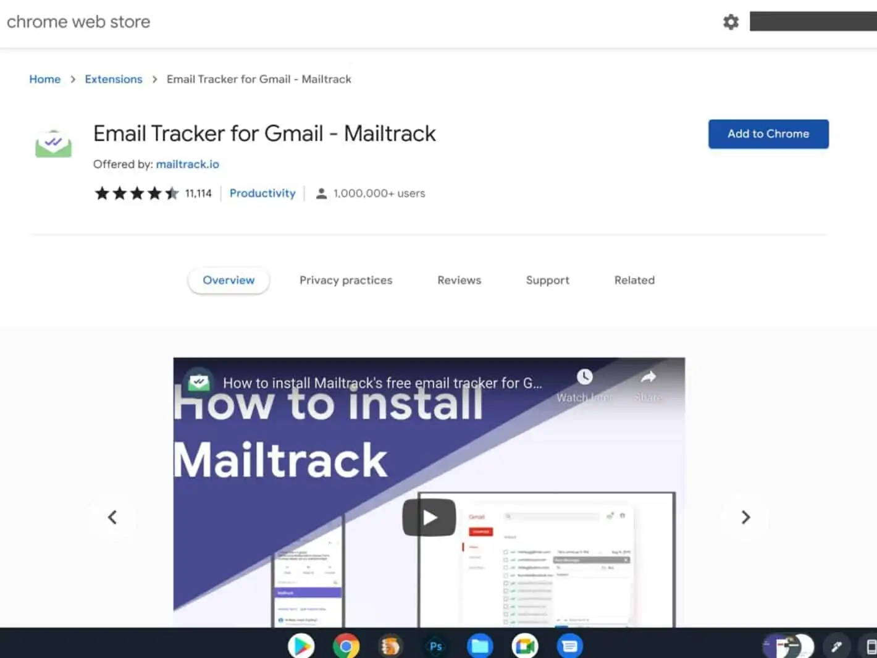The width and height of the screenshot is (877, 658).
Task: Open the Related tab
Action: click(634, 280)
